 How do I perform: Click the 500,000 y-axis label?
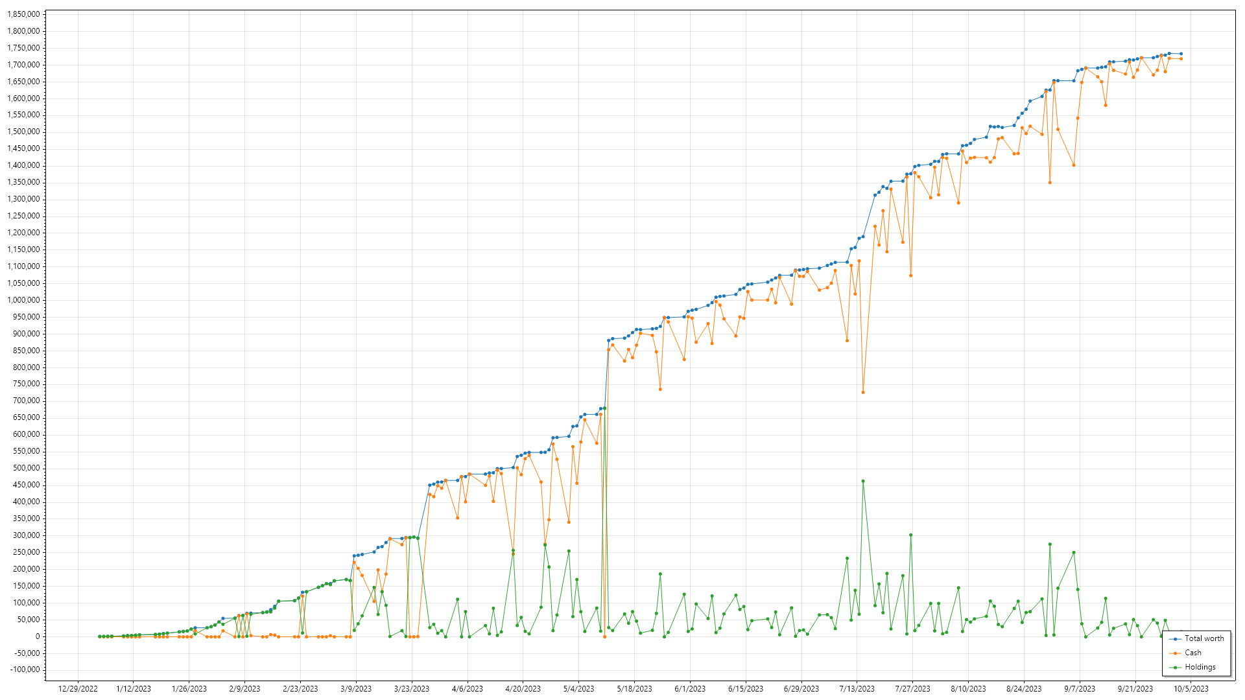pos(26,468)
